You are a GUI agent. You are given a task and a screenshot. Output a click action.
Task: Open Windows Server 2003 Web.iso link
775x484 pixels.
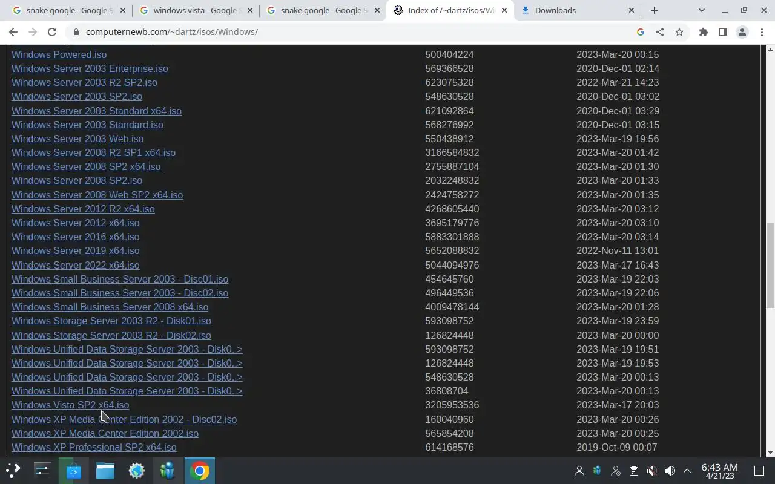77,139
